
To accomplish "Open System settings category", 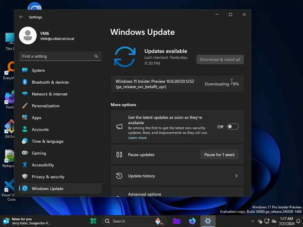I will pos(60,70).
